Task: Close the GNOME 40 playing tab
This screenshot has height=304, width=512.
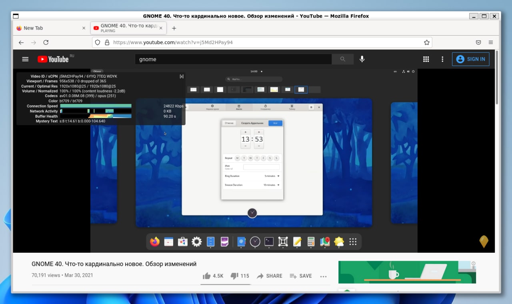Action: click(162, 28)
